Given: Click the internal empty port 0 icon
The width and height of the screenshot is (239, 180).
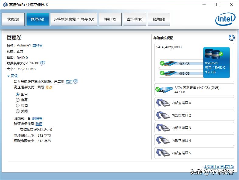Looking at the screenshot, I should point(163,103).
